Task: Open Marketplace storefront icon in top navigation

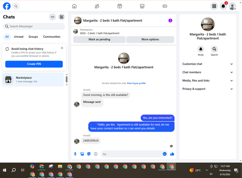Action: tap(142, 6)
